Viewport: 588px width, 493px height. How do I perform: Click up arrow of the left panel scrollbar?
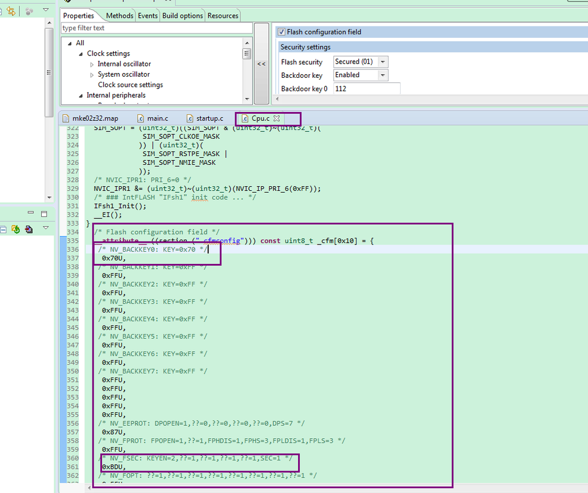pyautogui.click(x=49, y=23)
